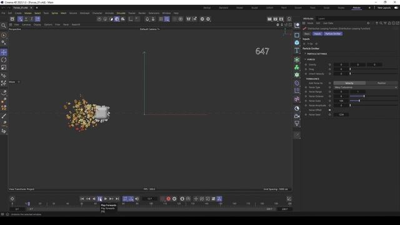Click the keyframe diamond icon left of timeline
The width and height of the screenshot is (400, 225).
[x=12, y=199]
